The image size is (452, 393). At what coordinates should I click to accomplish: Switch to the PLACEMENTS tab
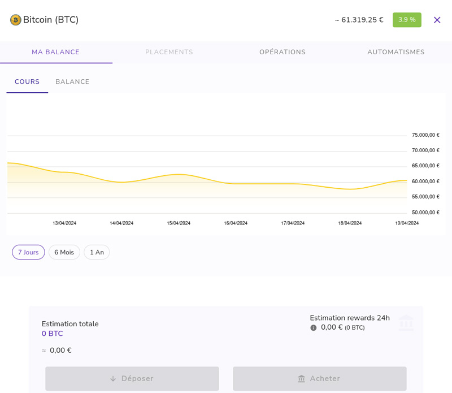coord(169,52)
